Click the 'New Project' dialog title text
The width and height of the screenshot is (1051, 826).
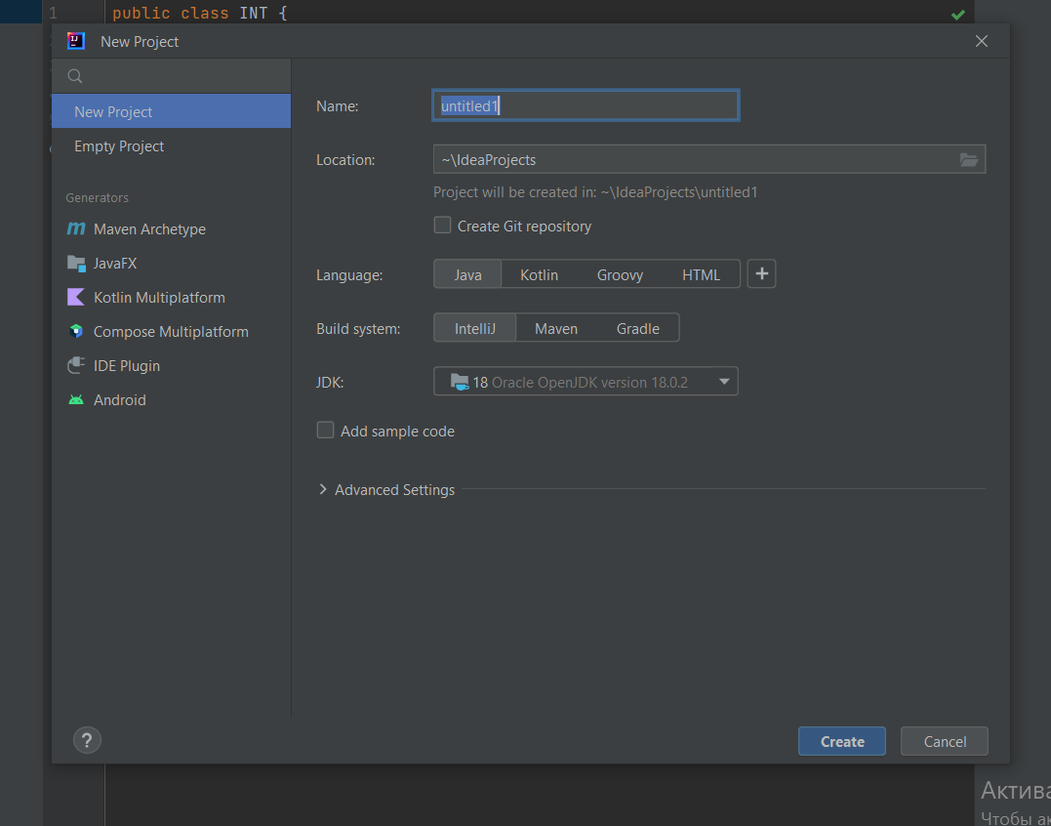tap(140, 42)
